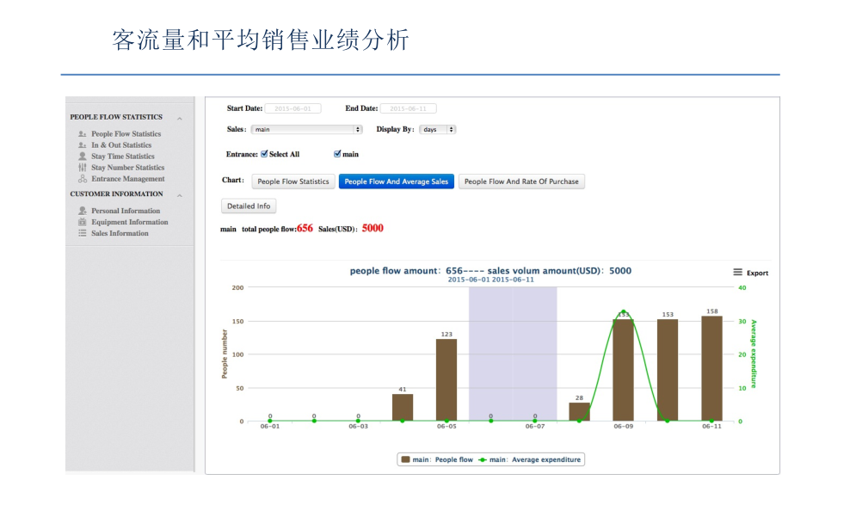Click the bar labeled 41
862x517 pixels.
403,408
